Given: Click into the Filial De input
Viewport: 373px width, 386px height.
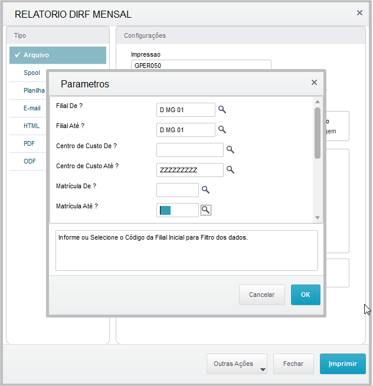Looking at the screenshot, I should [x=186, y=110].
